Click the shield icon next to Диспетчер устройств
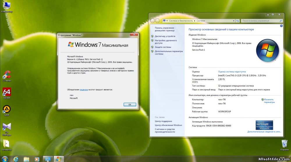The image size is (291, 162). (x=152, y=36)
